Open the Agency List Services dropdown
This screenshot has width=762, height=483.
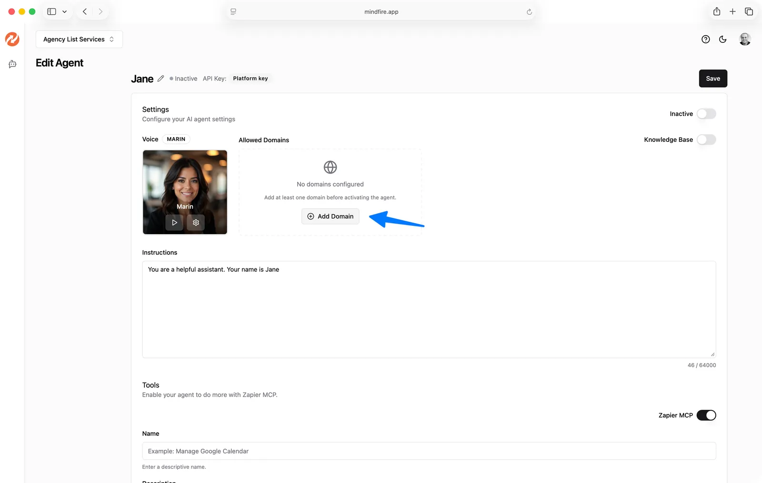(79, 39)
